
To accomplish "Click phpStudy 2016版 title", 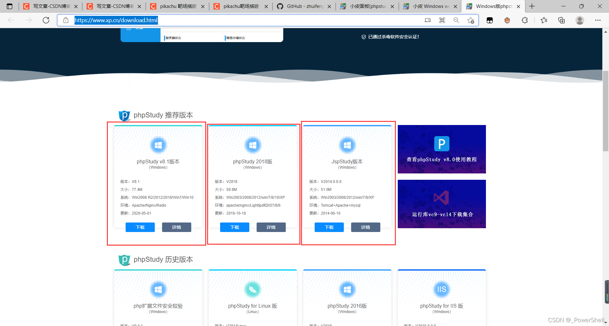I will [347, 306].
